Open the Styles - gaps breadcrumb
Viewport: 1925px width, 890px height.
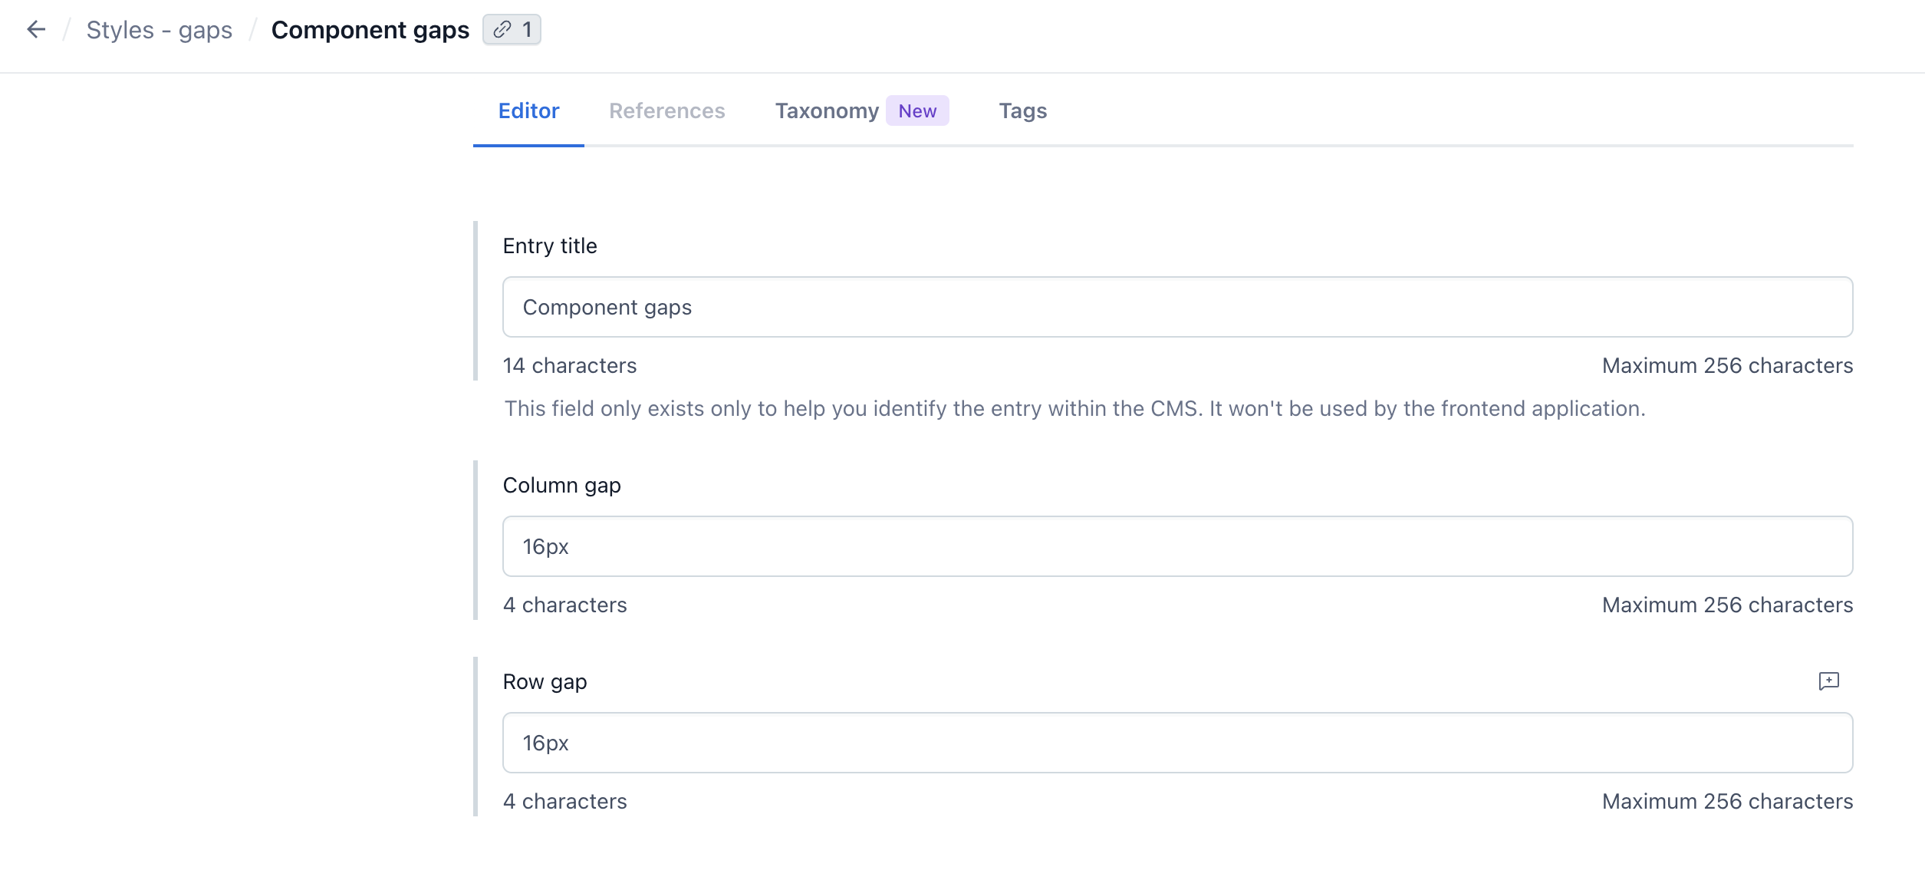tap(160, 30)
